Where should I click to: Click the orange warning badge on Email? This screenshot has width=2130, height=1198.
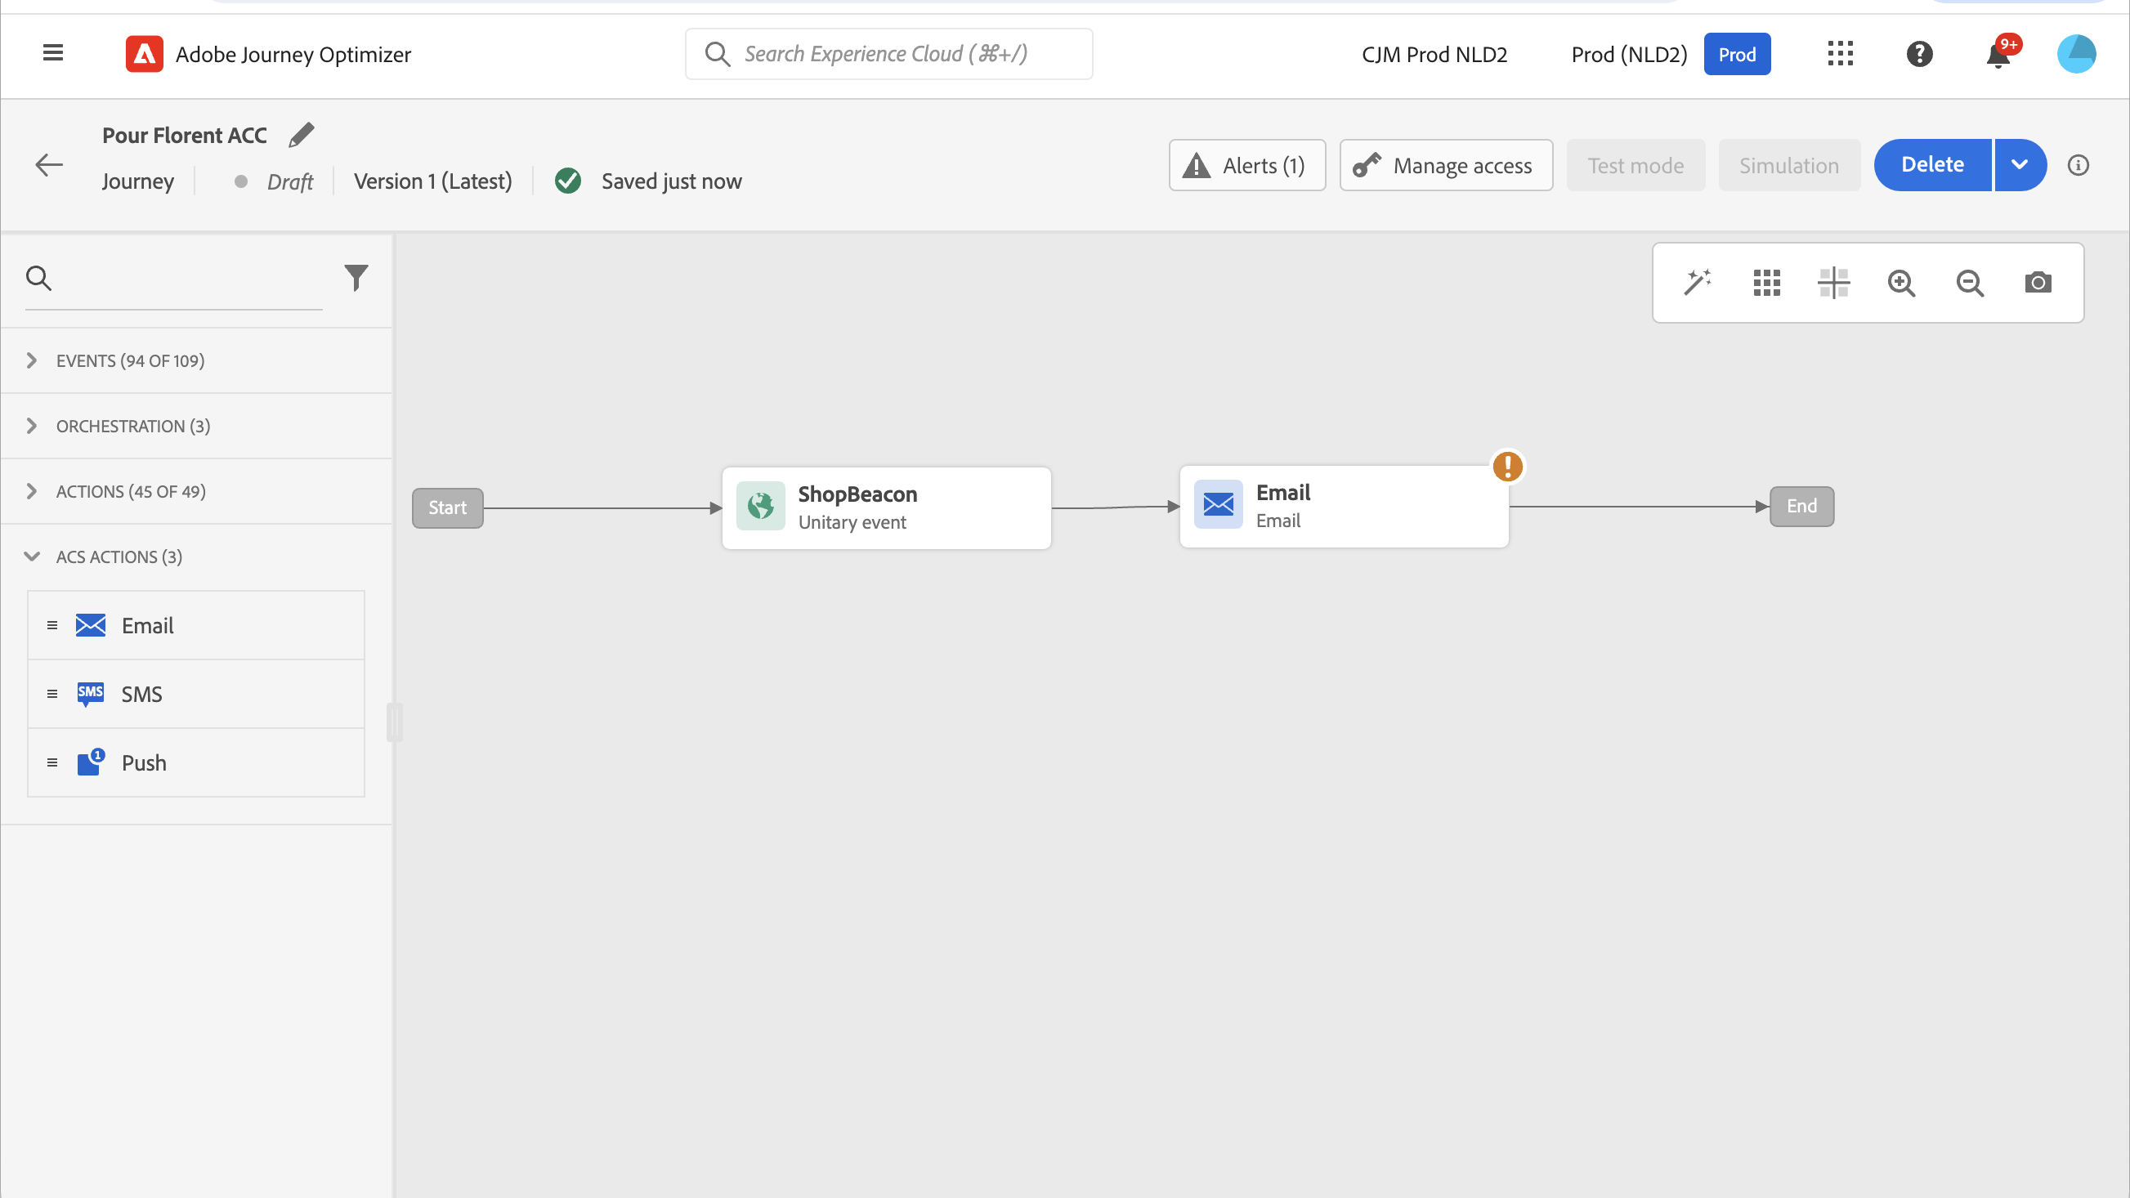[1507, 467]
